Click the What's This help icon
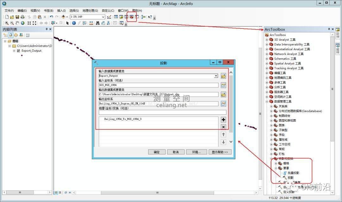The image size is (342, 202). coord(150,17)
